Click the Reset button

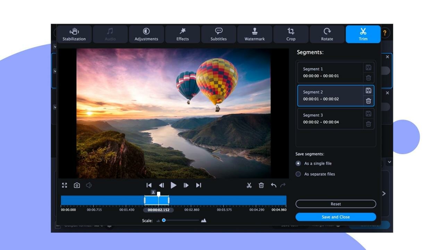pyautogui.click(x=335, y=204)
